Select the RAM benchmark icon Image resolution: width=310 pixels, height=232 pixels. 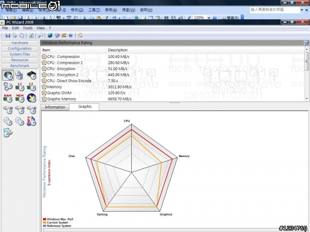click(8, 98)
